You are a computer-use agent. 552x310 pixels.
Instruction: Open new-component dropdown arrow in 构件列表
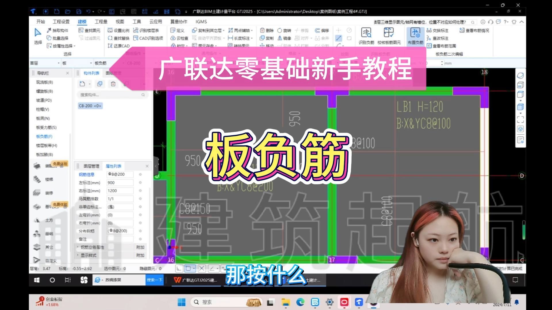click(90, 84)
